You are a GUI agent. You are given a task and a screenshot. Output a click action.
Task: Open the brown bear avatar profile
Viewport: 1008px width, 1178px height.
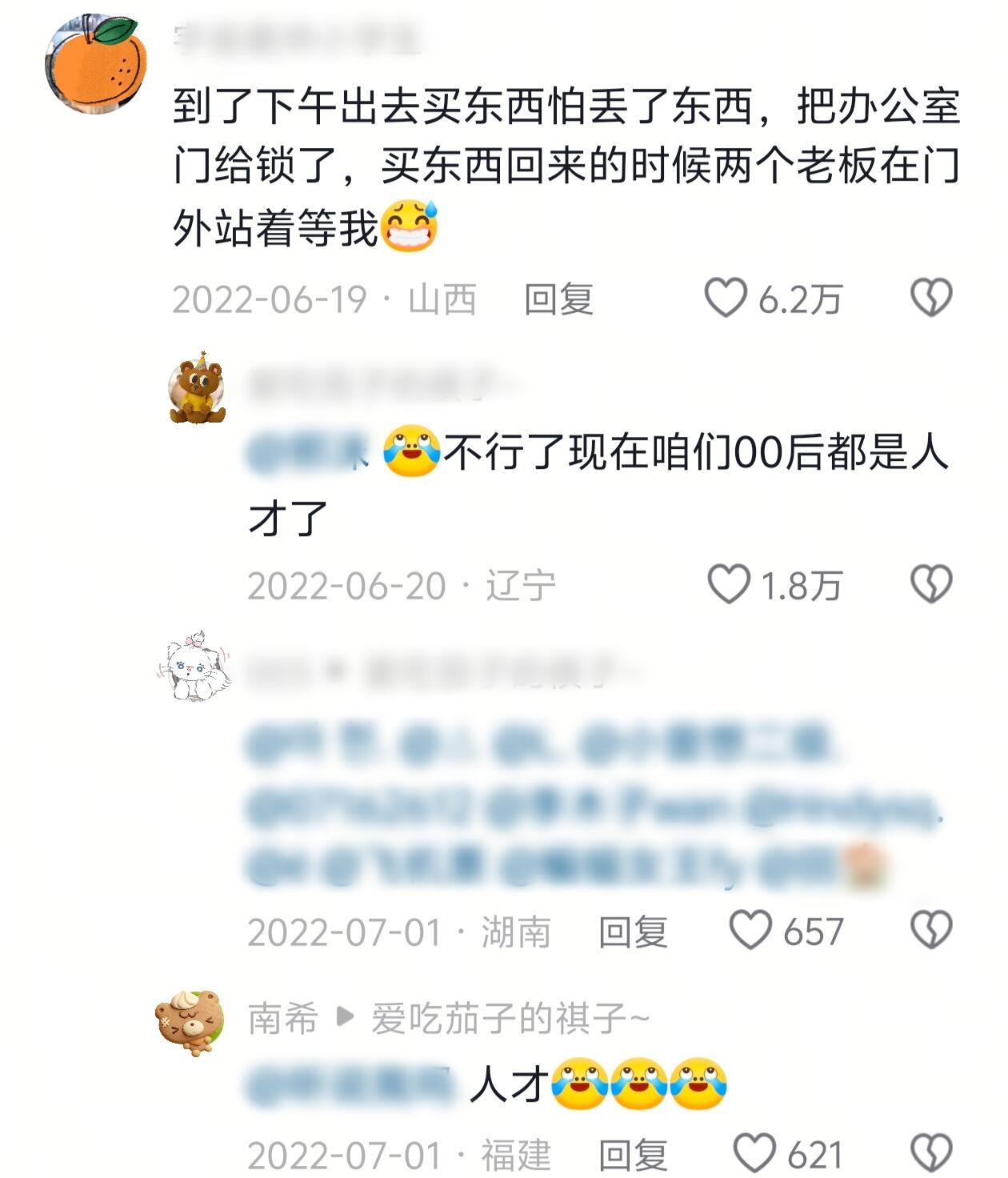click(x=197, y=387)
